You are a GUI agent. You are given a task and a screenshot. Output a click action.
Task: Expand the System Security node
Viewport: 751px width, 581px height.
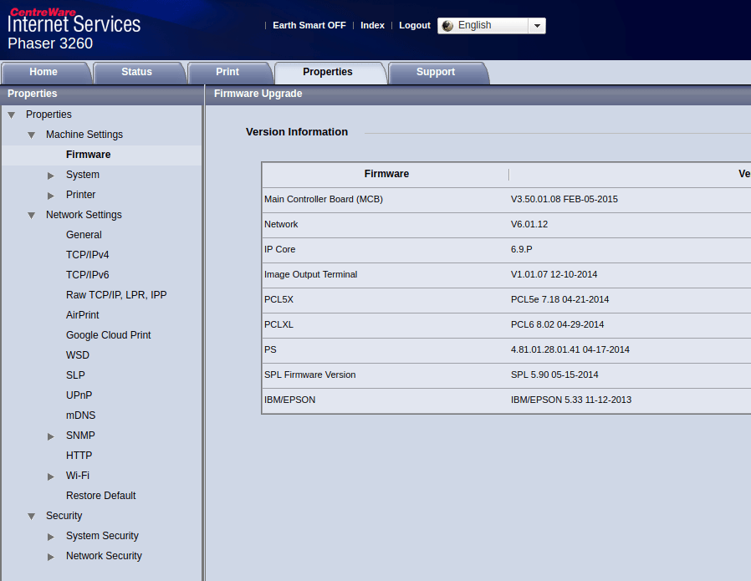pos(51,537)
